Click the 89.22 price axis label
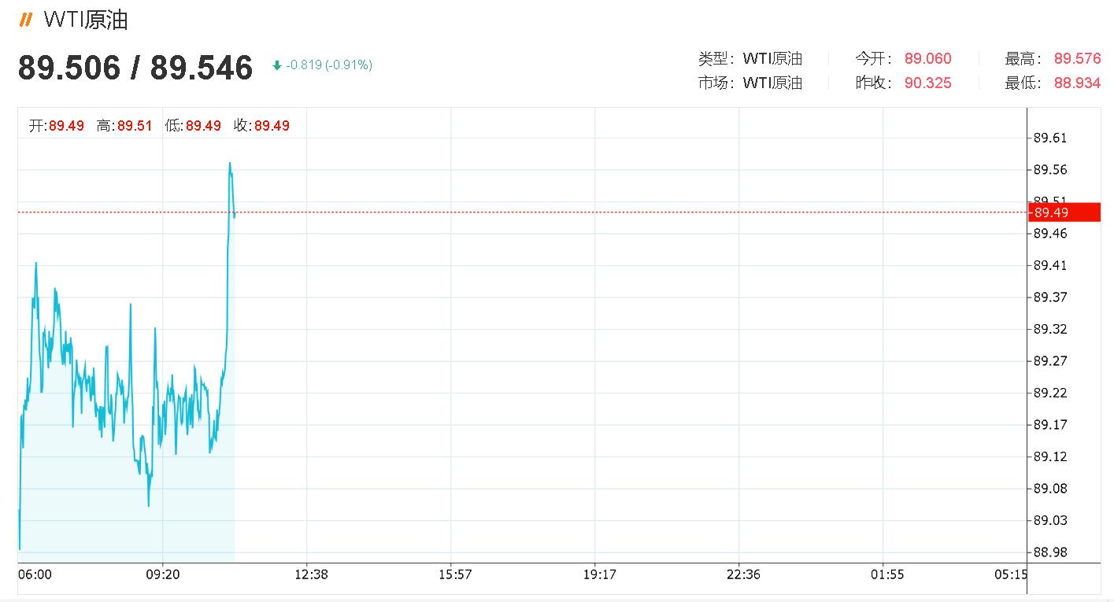1114x602 pixels. click(1050, 393)
